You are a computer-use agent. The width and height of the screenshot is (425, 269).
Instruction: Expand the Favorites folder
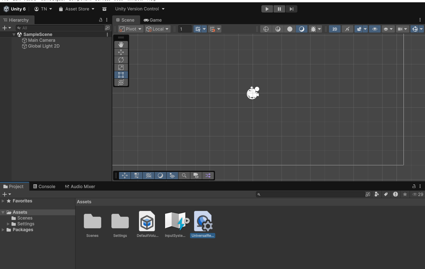point(3,201)
